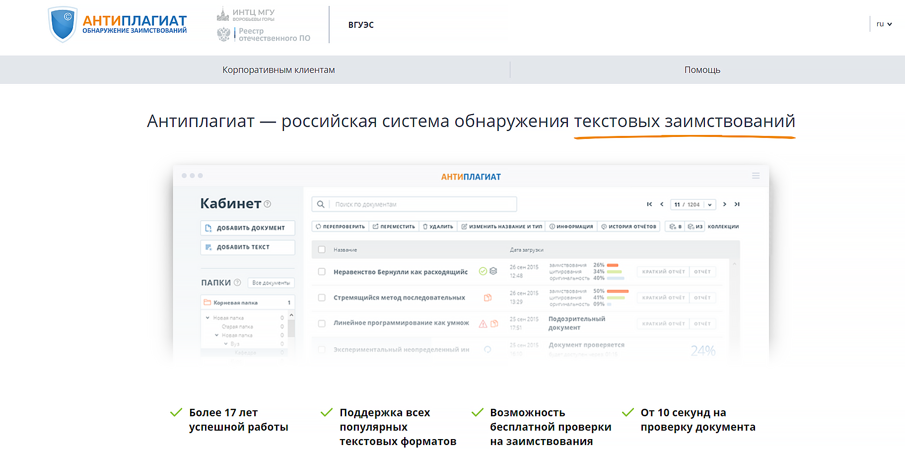Image resolution: width=905 pixels, height=449 pixels.
Task: Click folder tree scrollbar up arrow
Action: point(291,316)
